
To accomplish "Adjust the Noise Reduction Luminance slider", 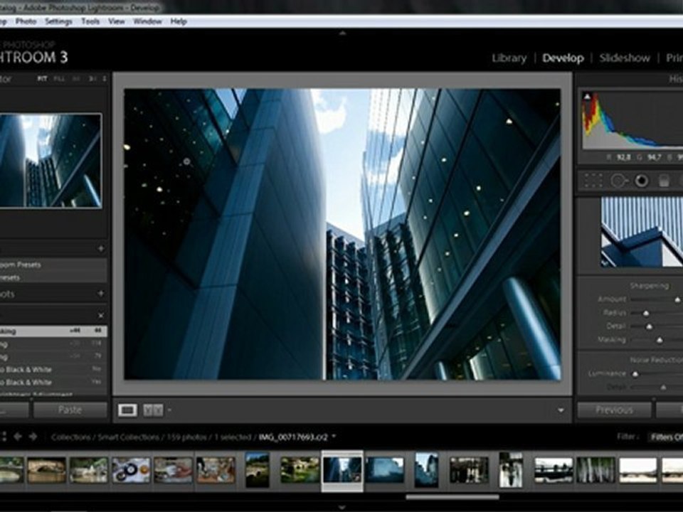I will pyautogui.click(x=635, y=373).
